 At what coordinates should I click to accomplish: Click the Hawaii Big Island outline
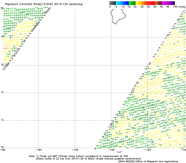click(118, 16)
